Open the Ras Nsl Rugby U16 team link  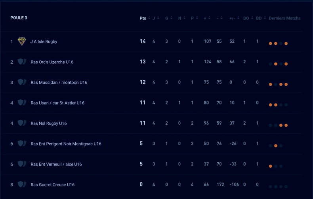[49, 123]
